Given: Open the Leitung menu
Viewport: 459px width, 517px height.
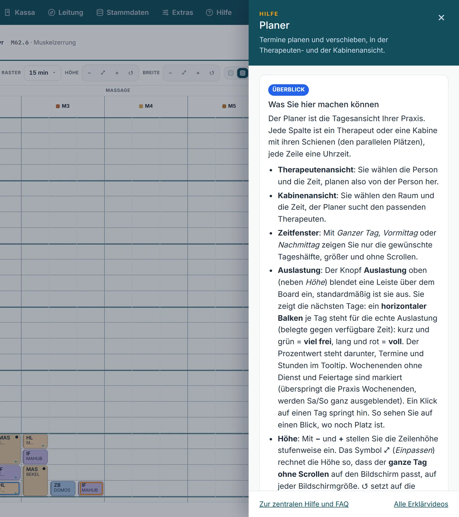Looking at the screenshot, I should (66, 12).
